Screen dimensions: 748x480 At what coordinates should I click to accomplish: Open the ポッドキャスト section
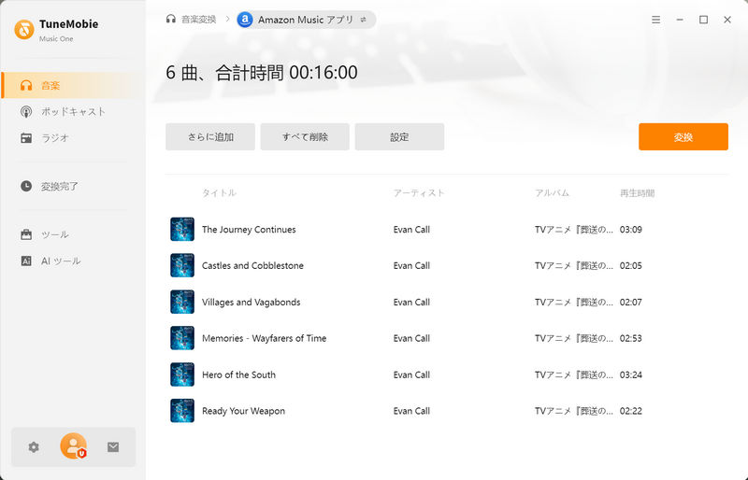(74, 111)
